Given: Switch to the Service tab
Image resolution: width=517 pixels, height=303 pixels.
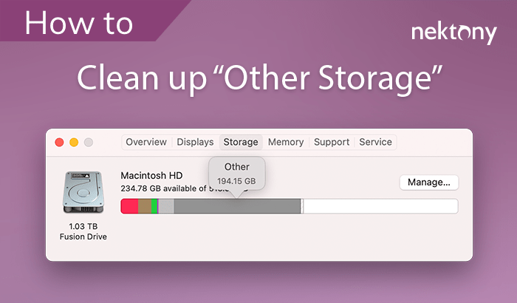Looking at the screenshot, I should 375,142.
